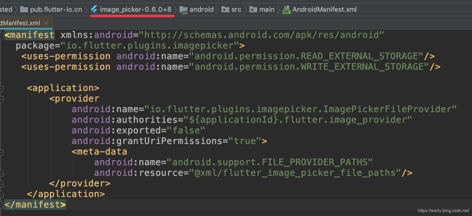Image resolution: width=472 pixels, height=216 pixels.
Task: Click exported "false" value
Action: pyautogui.click(x=186, y=130)
